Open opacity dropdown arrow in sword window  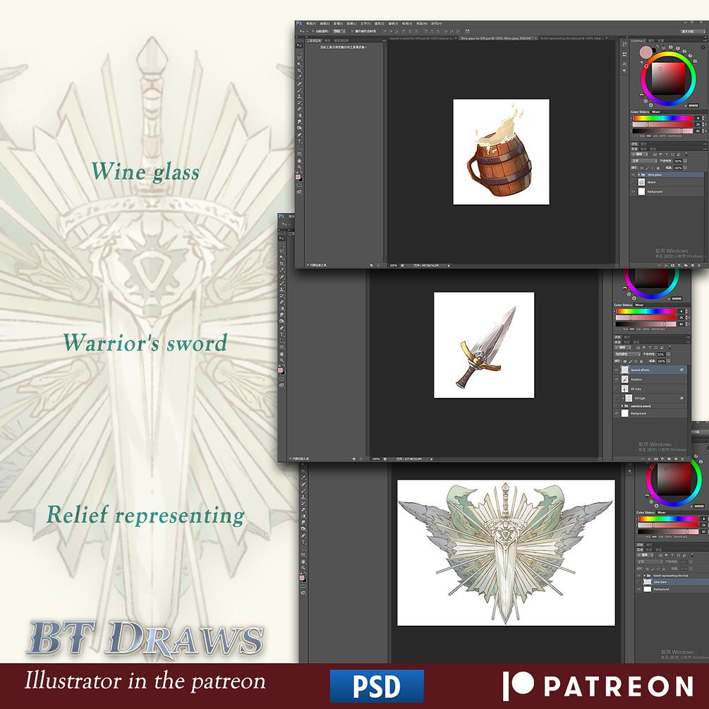click(x=668, y=354)
